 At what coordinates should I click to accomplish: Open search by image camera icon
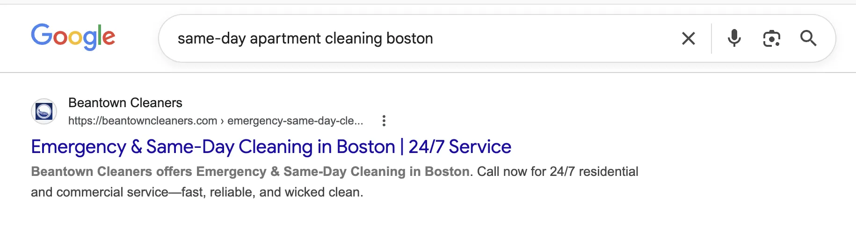pos(771,38)
